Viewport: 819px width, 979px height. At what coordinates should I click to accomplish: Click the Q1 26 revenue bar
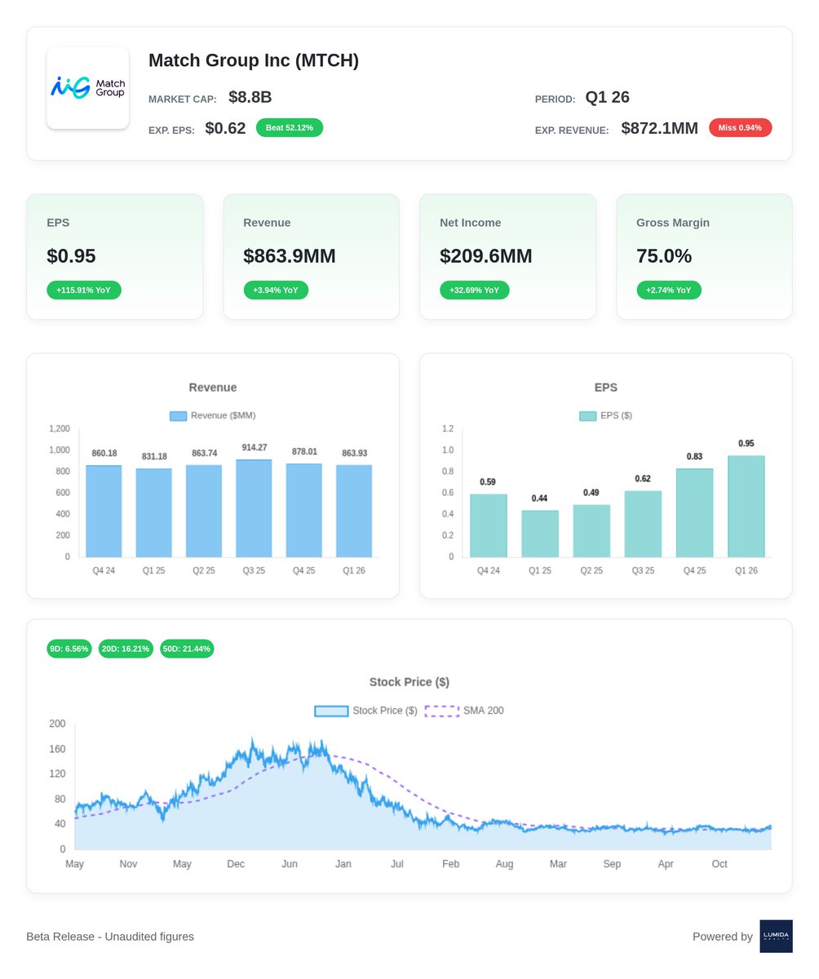click(x=354, y=512)
